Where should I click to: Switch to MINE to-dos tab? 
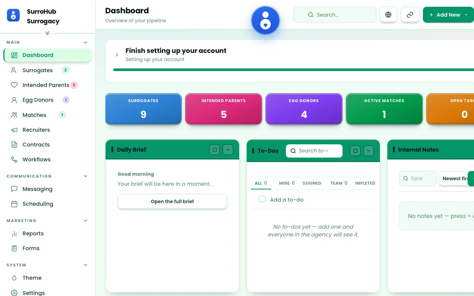pos(287,183)
